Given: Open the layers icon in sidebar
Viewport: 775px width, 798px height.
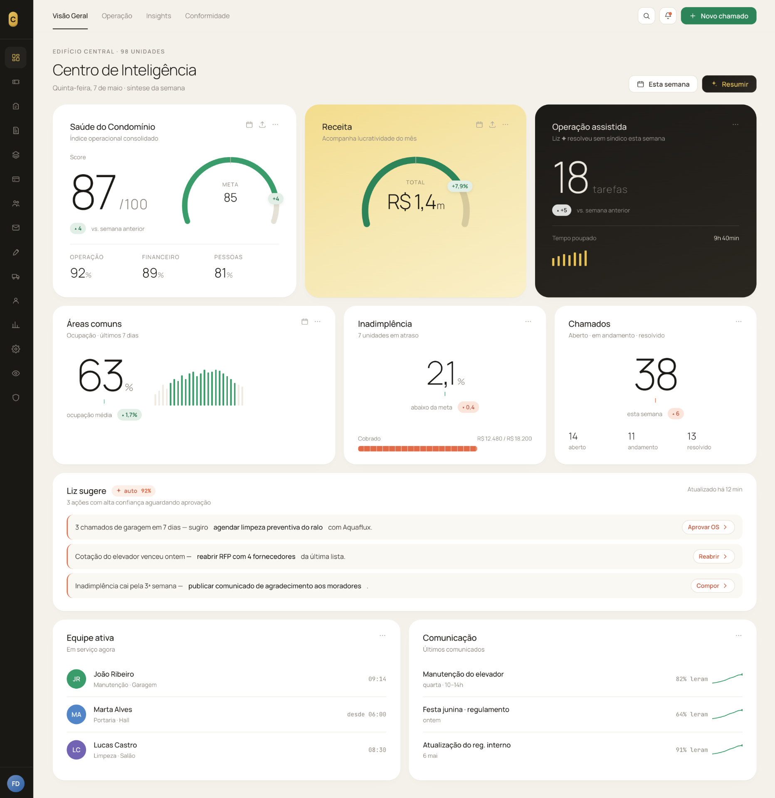Looking at the screenshot, I should pos(16,155).
